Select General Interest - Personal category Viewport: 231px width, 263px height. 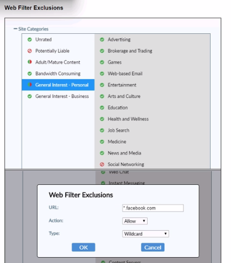coord(58,85)
